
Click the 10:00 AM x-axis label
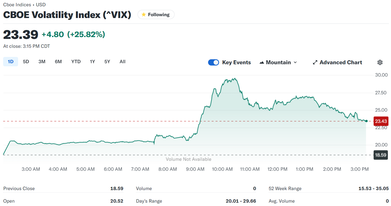tap(222, 169)
